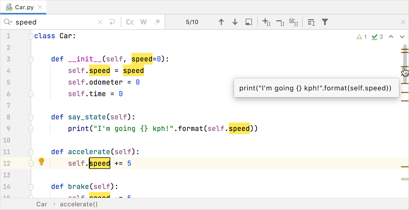409x210 pixels.
Task: Toggle whole Words matching
Action: pyautogui.click(x=144, y=22)
